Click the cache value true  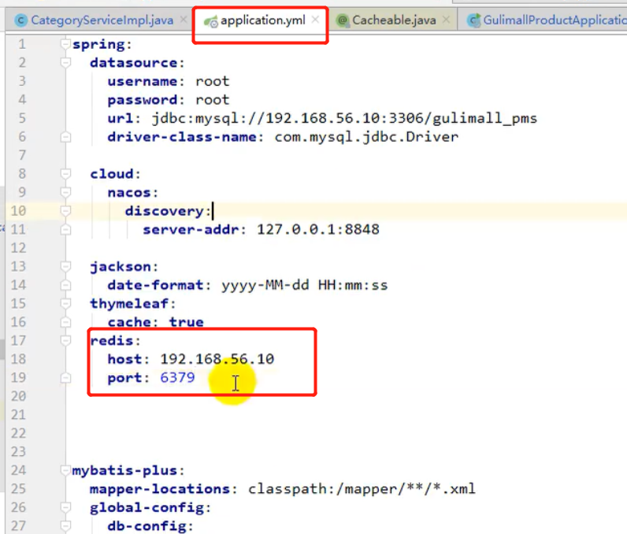(187, 322)
